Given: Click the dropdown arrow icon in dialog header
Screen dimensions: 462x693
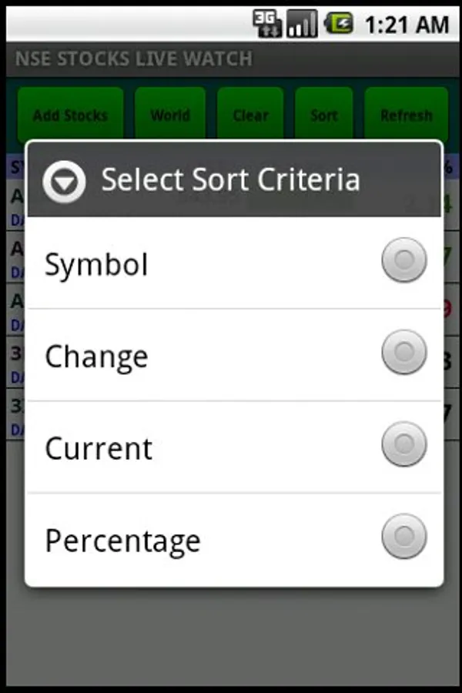Looking at the screenshot, I should [64, 182].
